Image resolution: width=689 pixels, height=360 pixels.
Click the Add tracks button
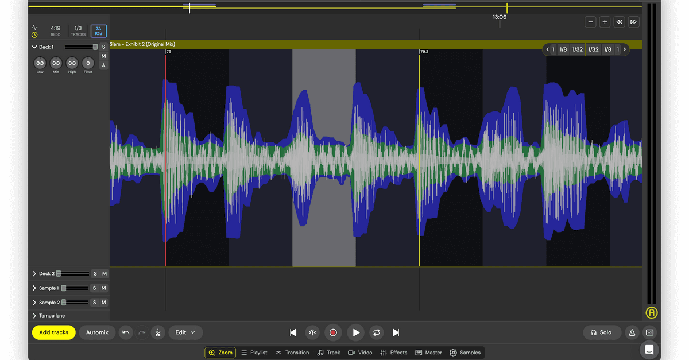click(53, 332)
